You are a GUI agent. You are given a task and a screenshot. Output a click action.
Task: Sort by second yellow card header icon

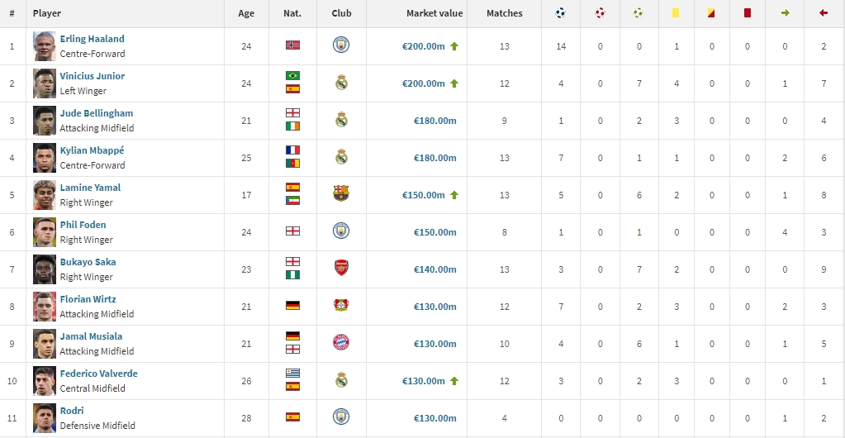(711, 13)
